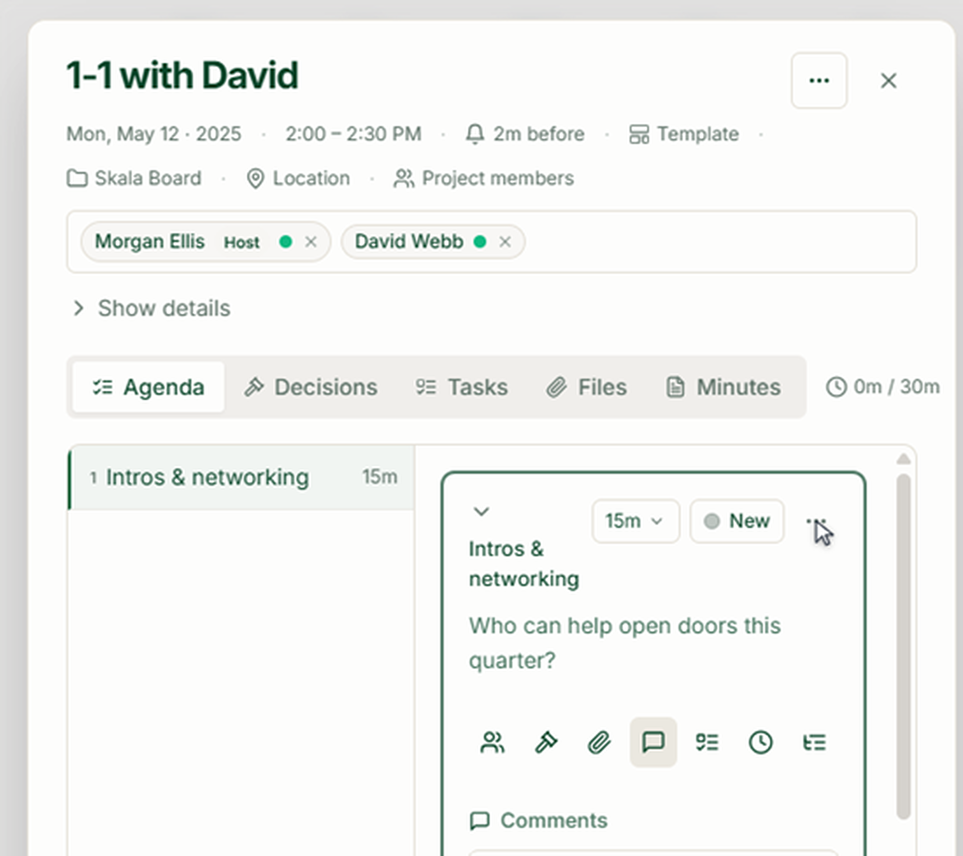
Task: Remove David Webb from attendees
Action: [505, 242]
